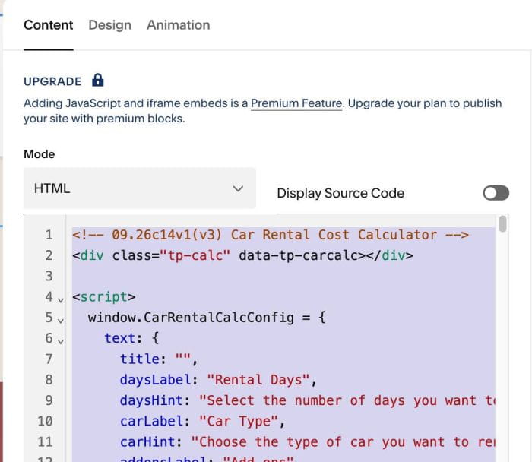532x462 pixels.
Task: Collapse the fold arrow on line 4
Action: [60, 300]
